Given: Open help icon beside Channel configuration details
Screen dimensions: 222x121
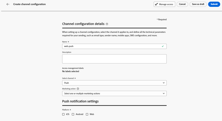Looking at the screenshot, I should point(107,24).
